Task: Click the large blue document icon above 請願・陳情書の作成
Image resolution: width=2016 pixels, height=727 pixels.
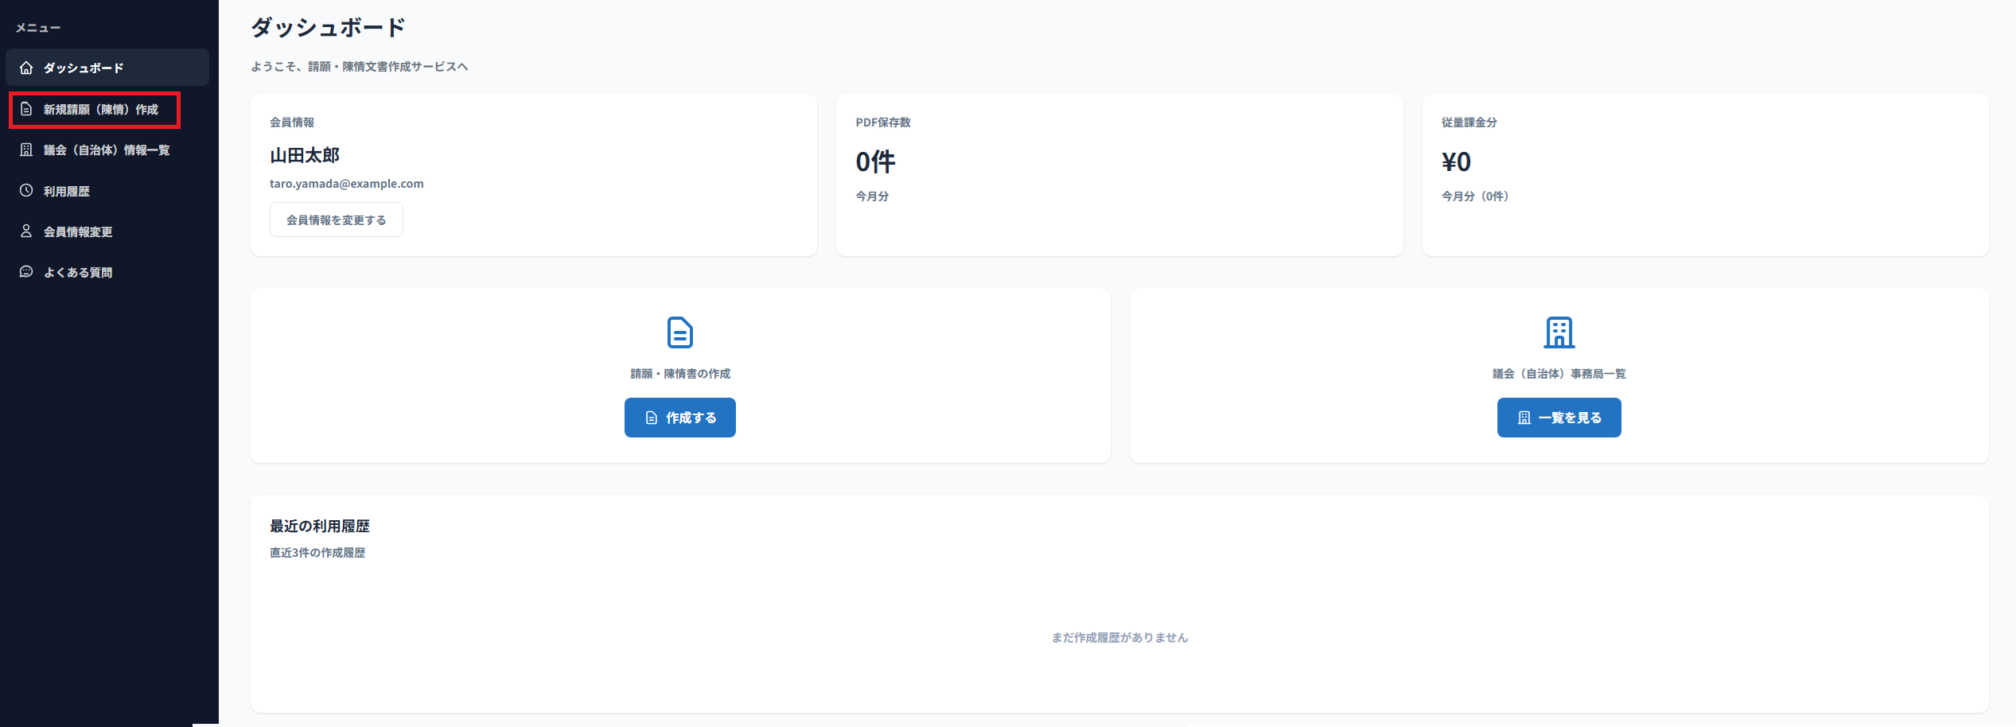Action: tap(679, 332)
